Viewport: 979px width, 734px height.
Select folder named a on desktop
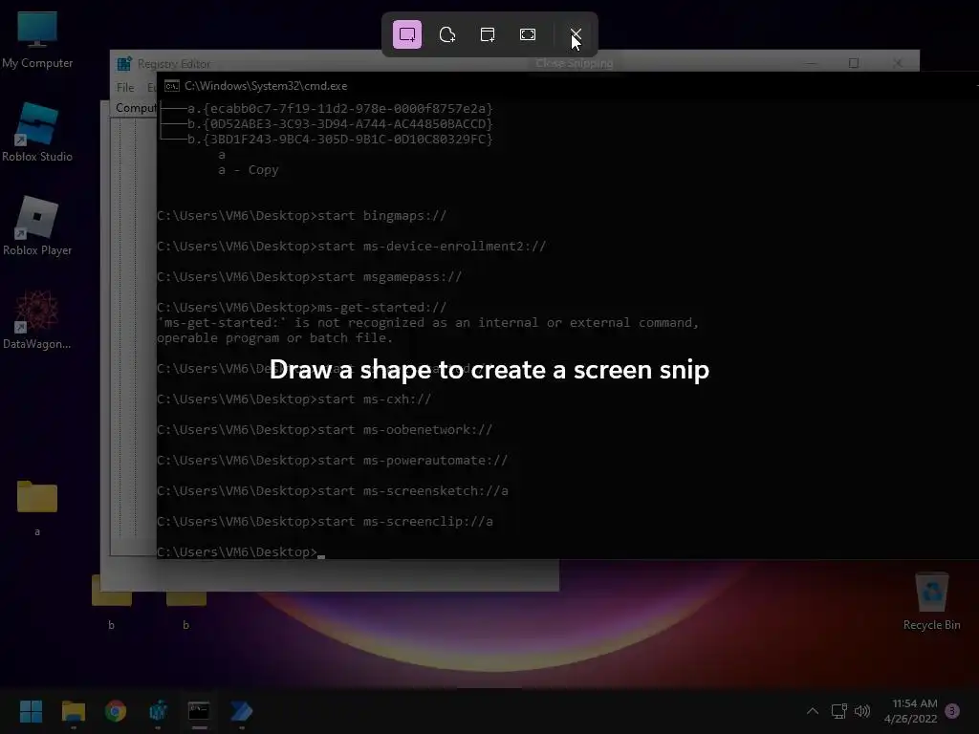click(x=37, y=507)
